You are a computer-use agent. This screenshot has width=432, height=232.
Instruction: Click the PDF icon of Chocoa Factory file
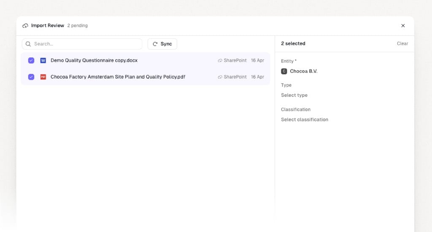43,77
